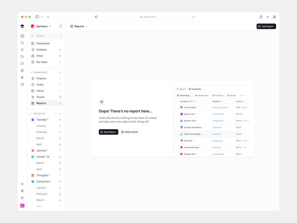Click the Watch Demo button
297x223 pixels.
[130, 132]
